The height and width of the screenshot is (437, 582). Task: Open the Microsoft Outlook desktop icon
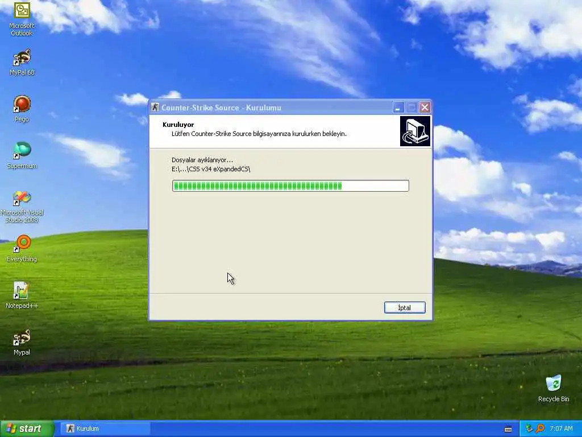pyautogui.click(x=22, y=19)
